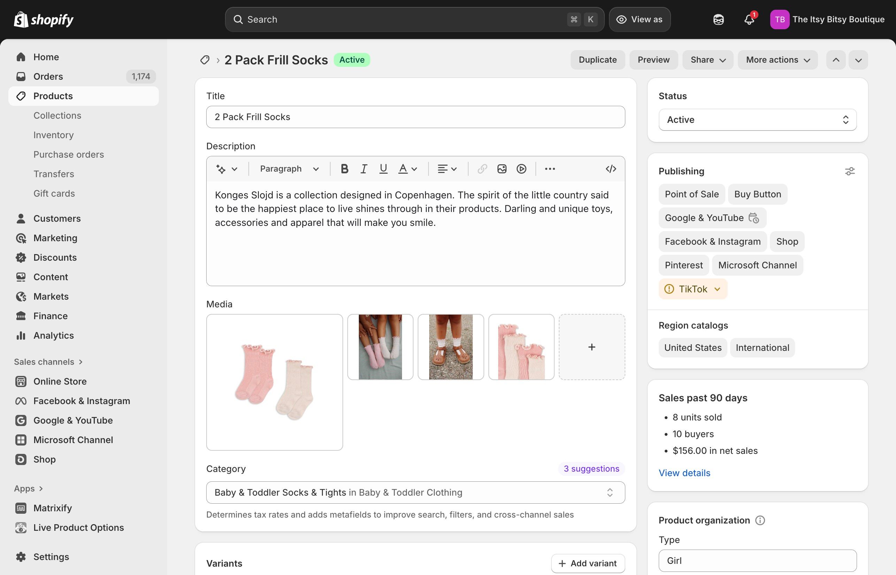Open the Paragraph style dropdown
This screenshot has width=896, height=575.
[x=288, y=169]
